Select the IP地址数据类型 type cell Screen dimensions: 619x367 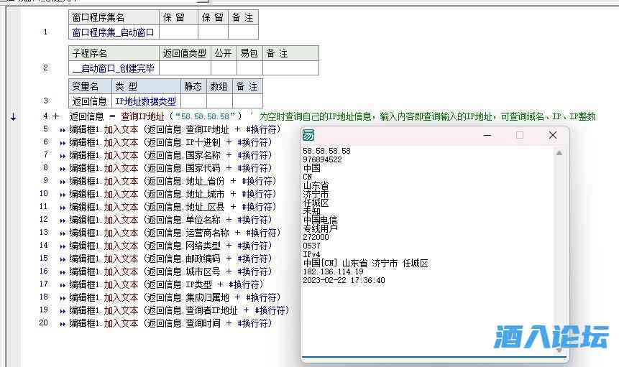pyautogui.click(x=146, y=101)
